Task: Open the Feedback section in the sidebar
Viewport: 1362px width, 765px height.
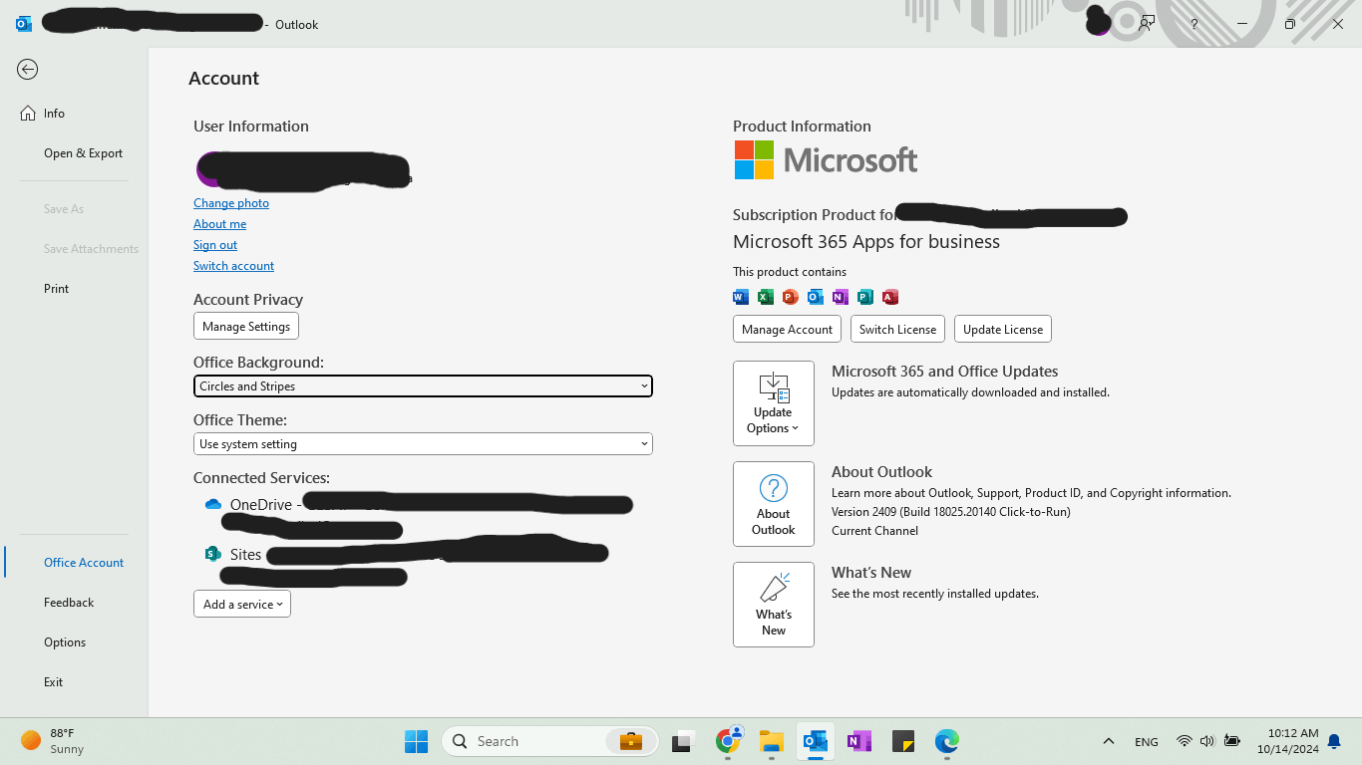Action: [69, 602]
